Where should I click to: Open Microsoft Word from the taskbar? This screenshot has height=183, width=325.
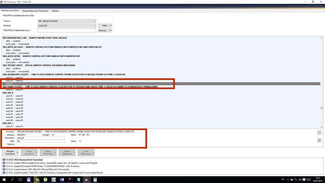click(x=62, y=180)
